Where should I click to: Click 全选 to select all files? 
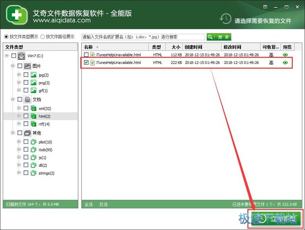88,204
